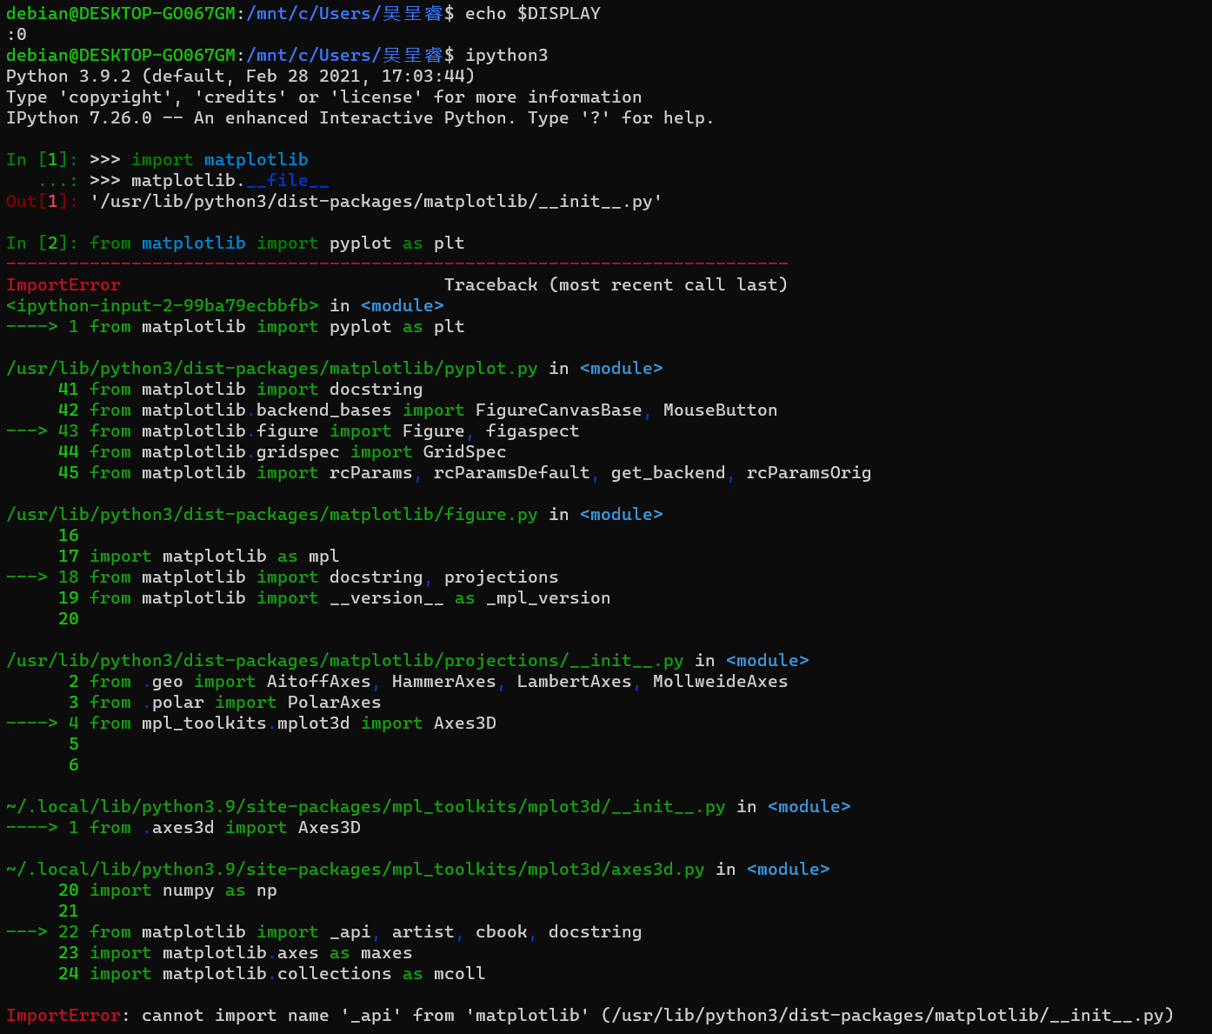
Task: Click 'cbook' on line 22
Action: tap(502, 931)
